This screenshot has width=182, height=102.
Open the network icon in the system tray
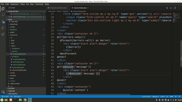pos(171,100)
